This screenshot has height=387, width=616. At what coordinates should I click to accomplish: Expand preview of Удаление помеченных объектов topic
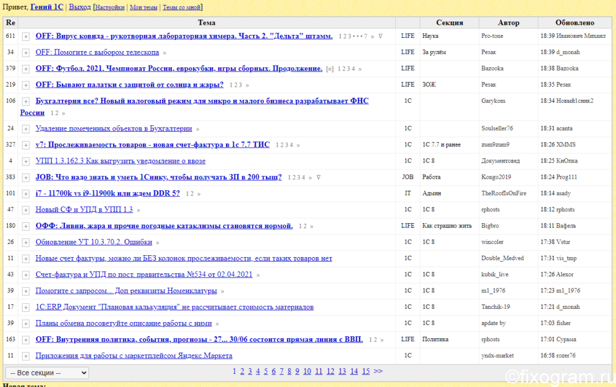[25, 129]
